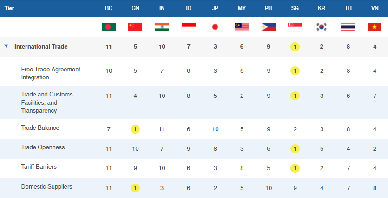Click the South Korea flag icon
Image resolution: width=388 pixels, height=198 pixels.
tap(321, 27)
